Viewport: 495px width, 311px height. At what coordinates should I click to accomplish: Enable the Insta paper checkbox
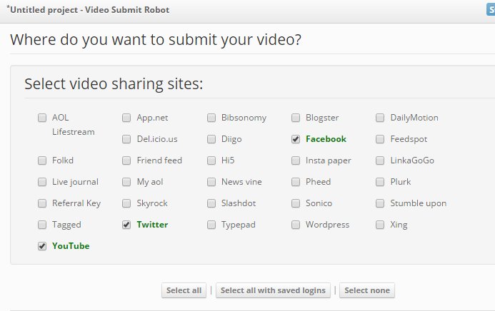296,160
